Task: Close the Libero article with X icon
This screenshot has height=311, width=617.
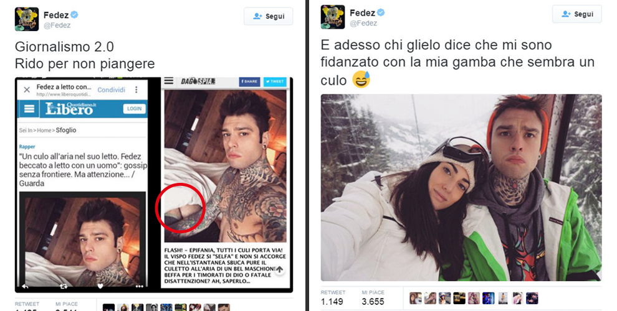Action: pyautogui.click(x=27, y=90)
